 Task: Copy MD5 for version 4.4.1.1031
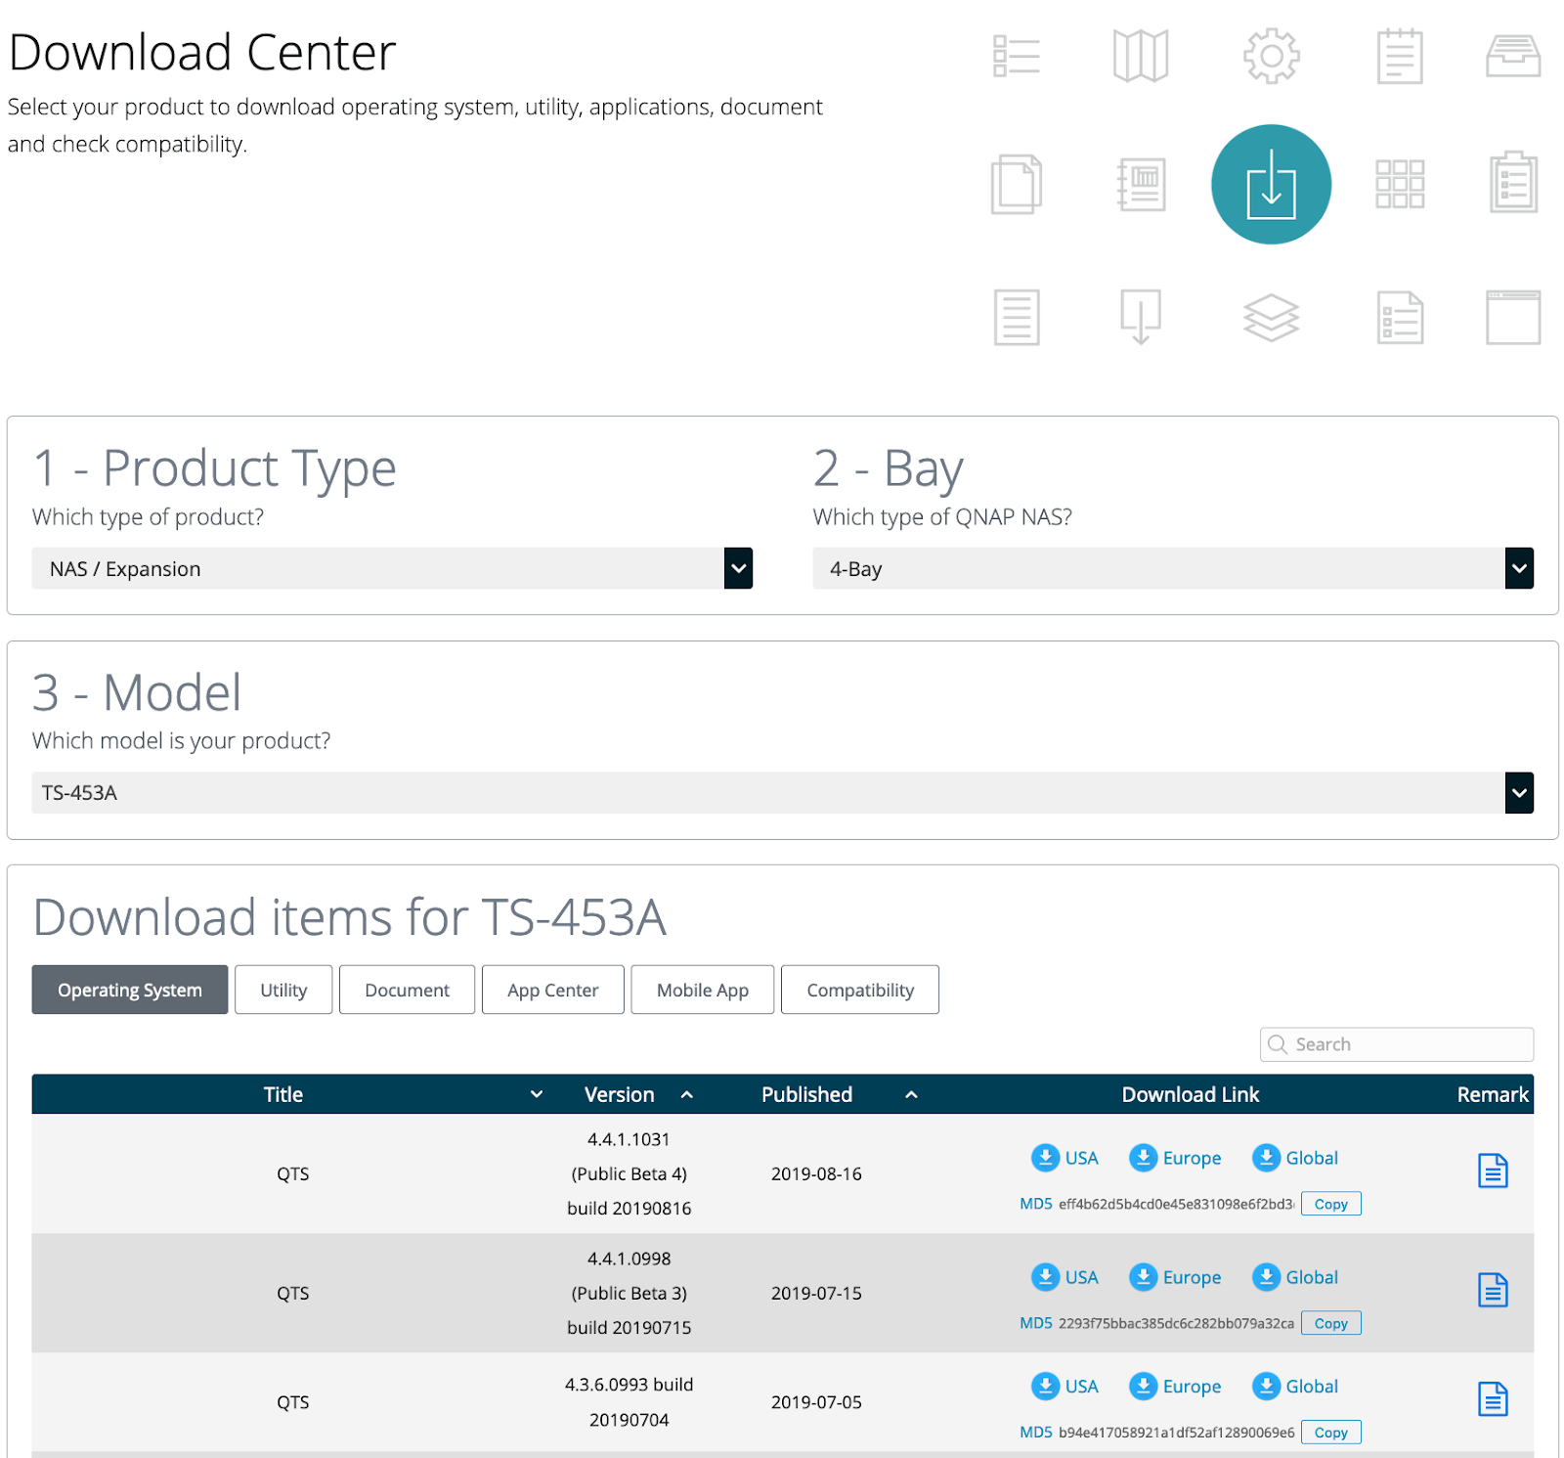(x=1330, y=1204)
